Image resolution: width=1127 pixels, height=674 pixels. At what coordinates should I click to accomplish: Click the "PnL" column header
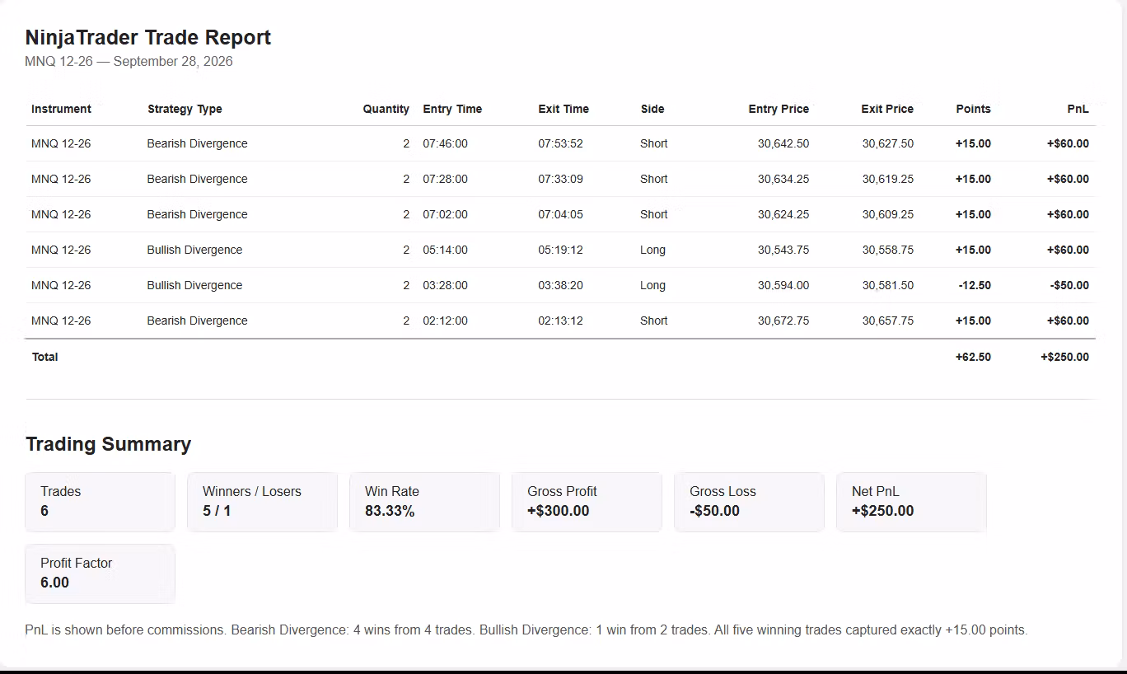coord(1078,109)
